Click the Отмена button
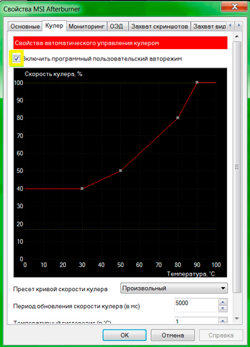This screenshot has height=347, width=250. (x=173, y=335)
